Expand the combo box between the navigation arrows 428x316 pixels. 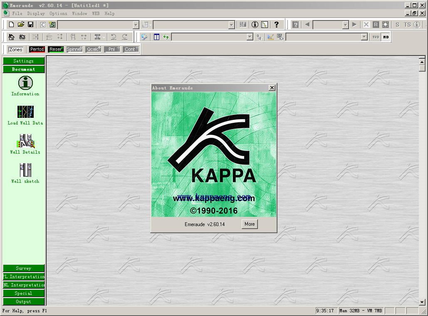(x=346, y=25)
